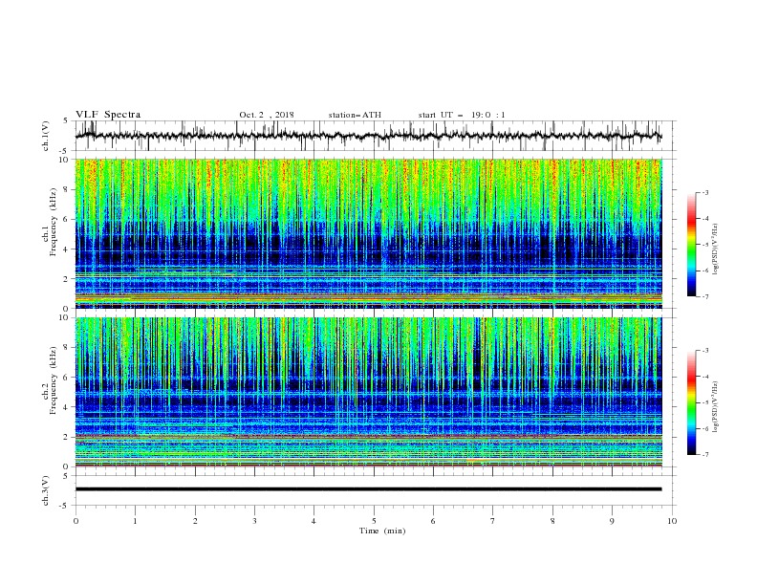
Task: Click the ch.1 voltage waveform trace
Action: [368, 136]
